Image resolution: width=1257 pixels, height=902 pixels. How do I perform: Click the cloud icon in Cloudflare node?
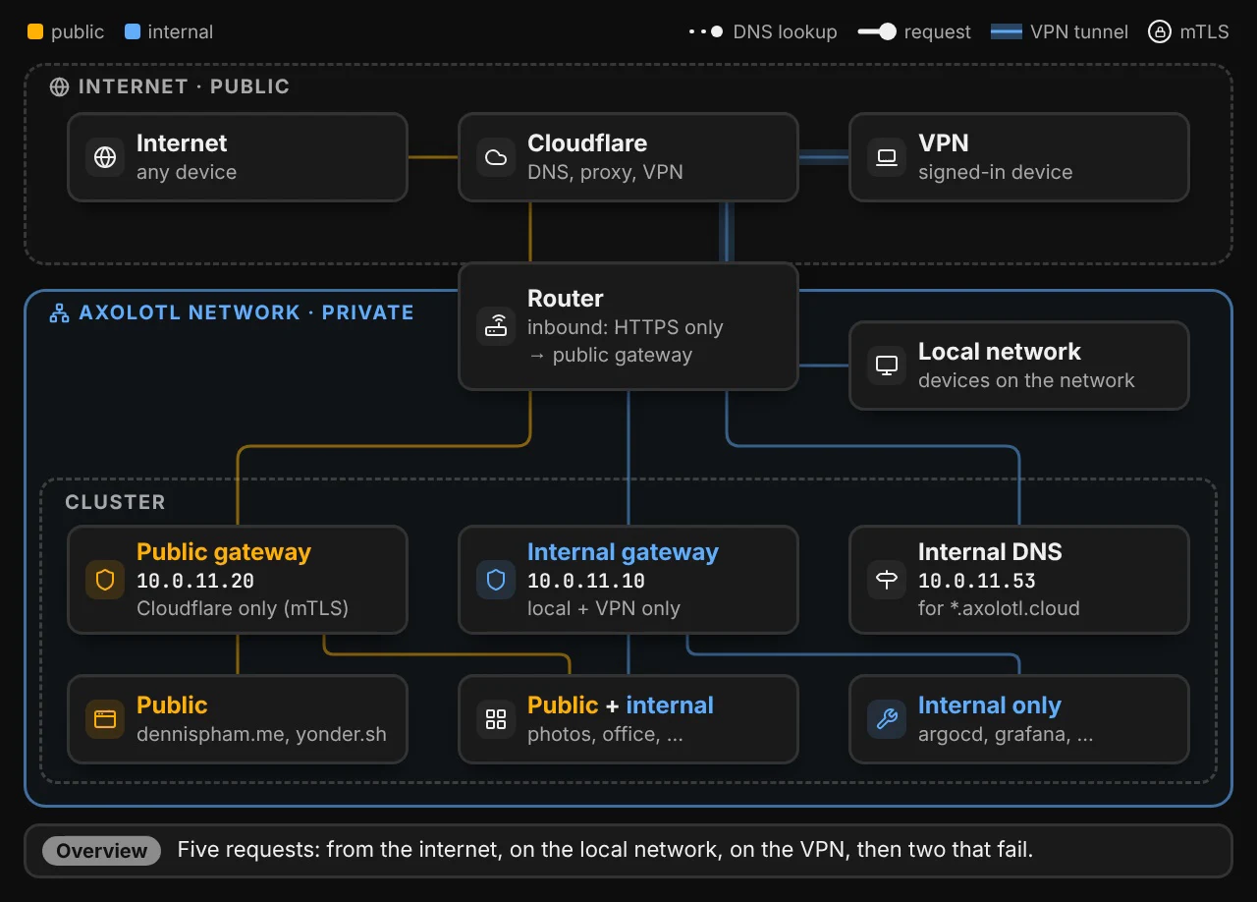[496, 157]
